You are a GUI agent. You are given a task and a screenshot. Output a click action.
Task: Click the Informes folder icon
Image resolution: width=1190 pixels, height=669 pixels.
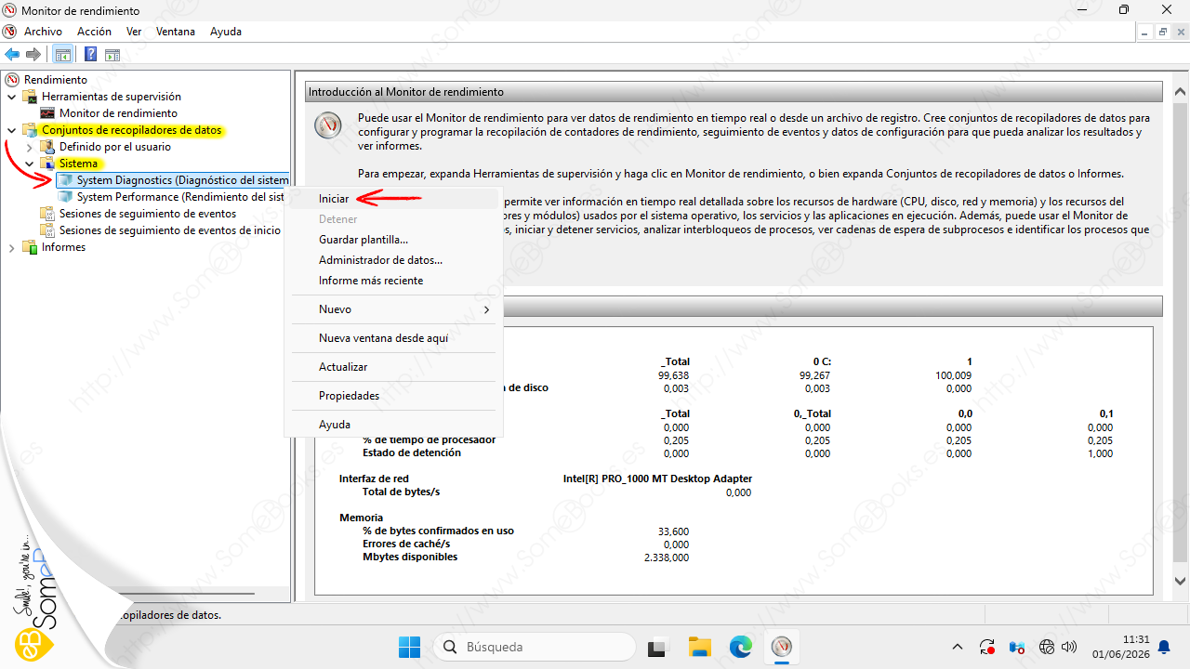coord(31,247)
